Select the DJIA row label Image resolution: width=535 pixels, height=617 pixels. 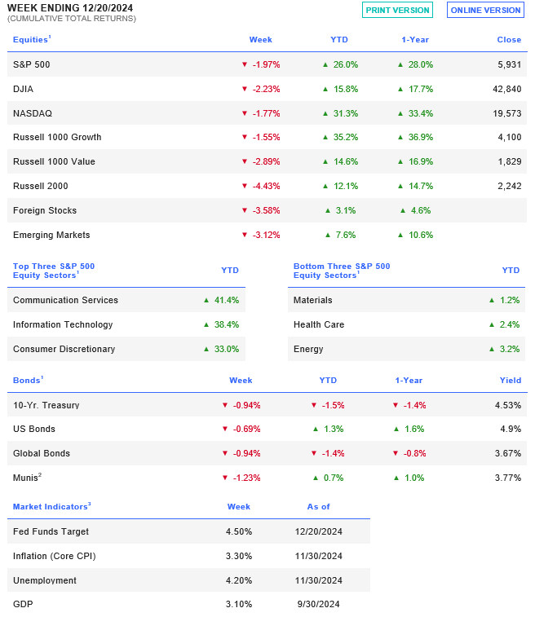click(23, 89)
